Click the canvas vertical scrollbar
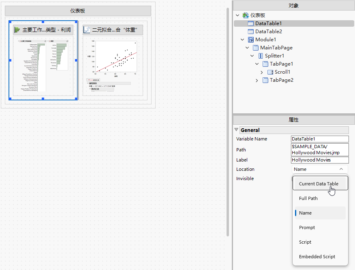 [x=228, y=122]
